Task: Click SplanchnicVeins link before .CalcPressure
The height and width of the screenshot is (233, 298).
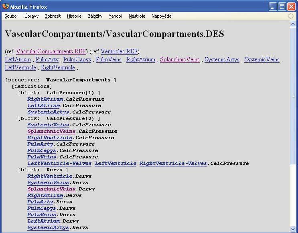Action: tap(51, 131)
